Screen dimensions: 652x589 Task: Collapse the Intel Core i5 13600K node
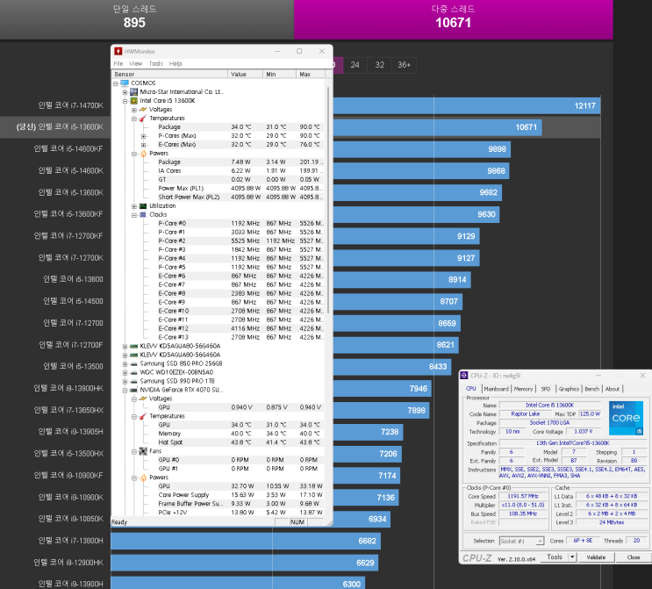point(125,101)
